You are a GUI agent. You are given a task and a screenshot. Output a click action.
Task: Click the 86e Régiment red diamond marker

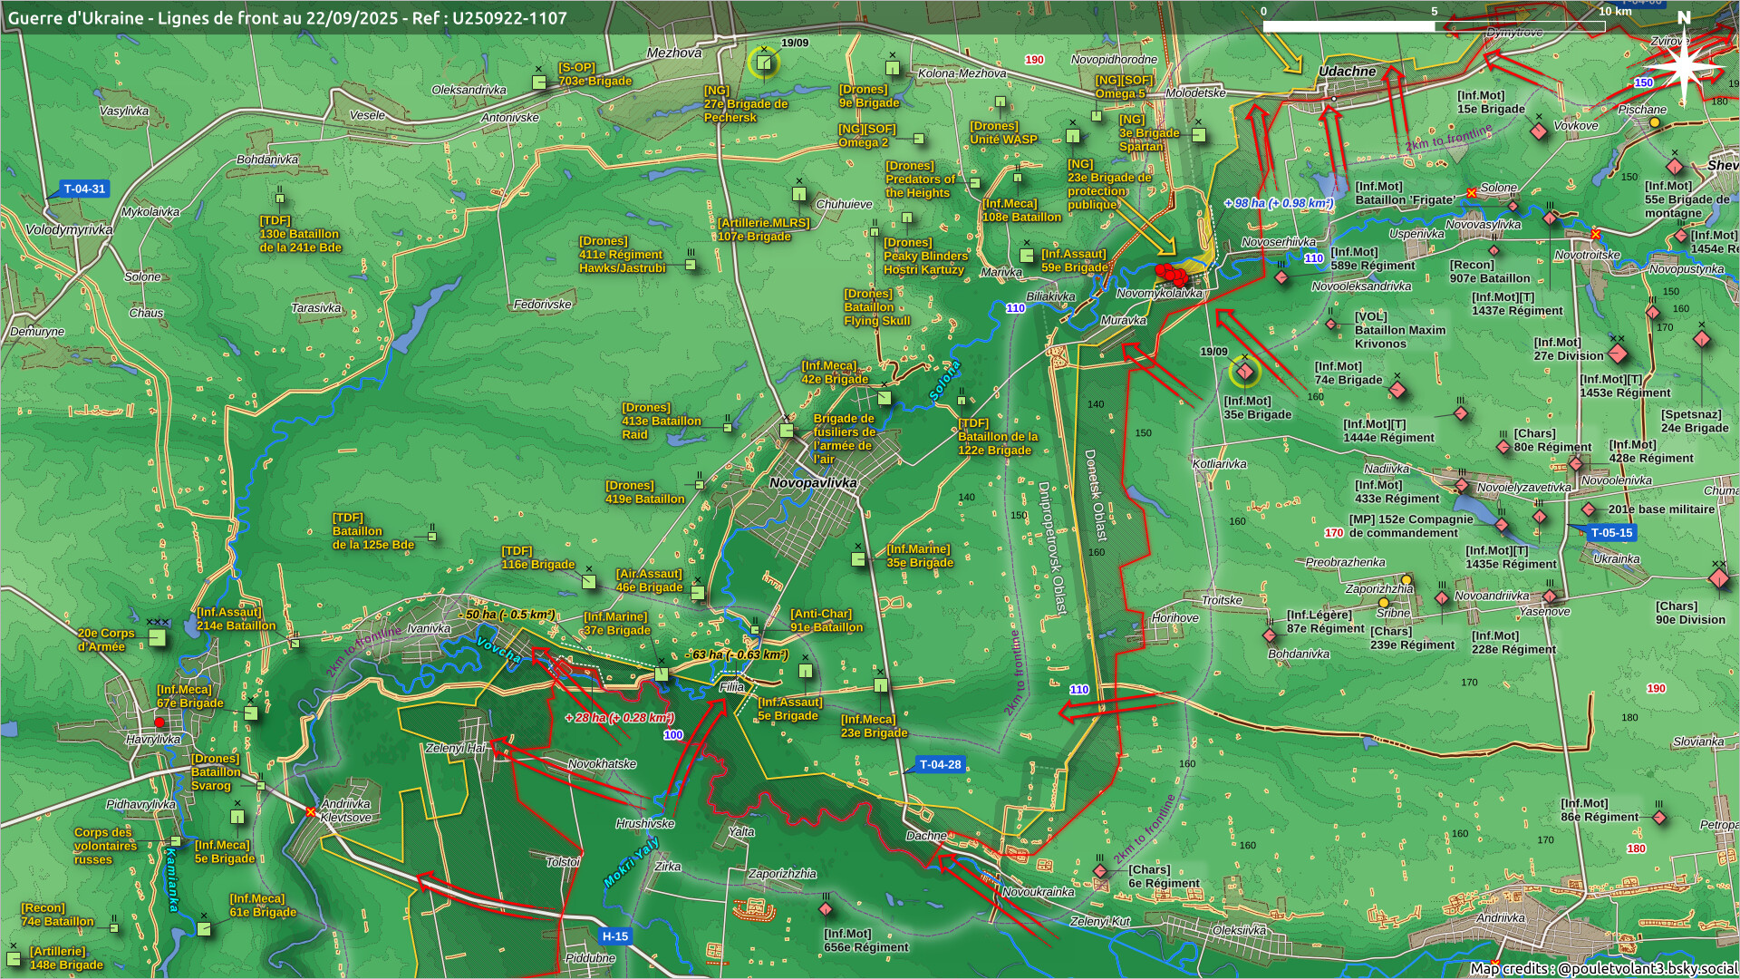click(x=1659, y=818)
